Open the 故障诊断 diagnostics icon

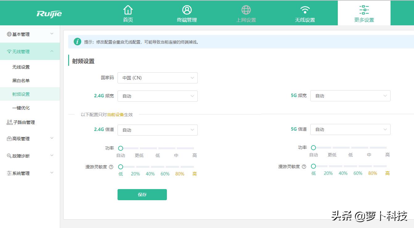point(9,156)
